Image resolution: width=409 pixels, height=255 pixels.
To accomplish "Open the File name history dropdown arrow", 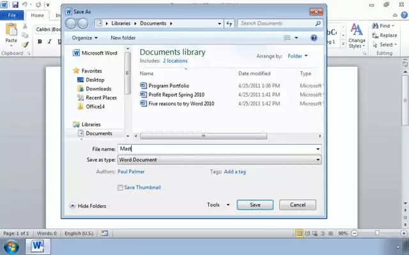I will point(318,149).
